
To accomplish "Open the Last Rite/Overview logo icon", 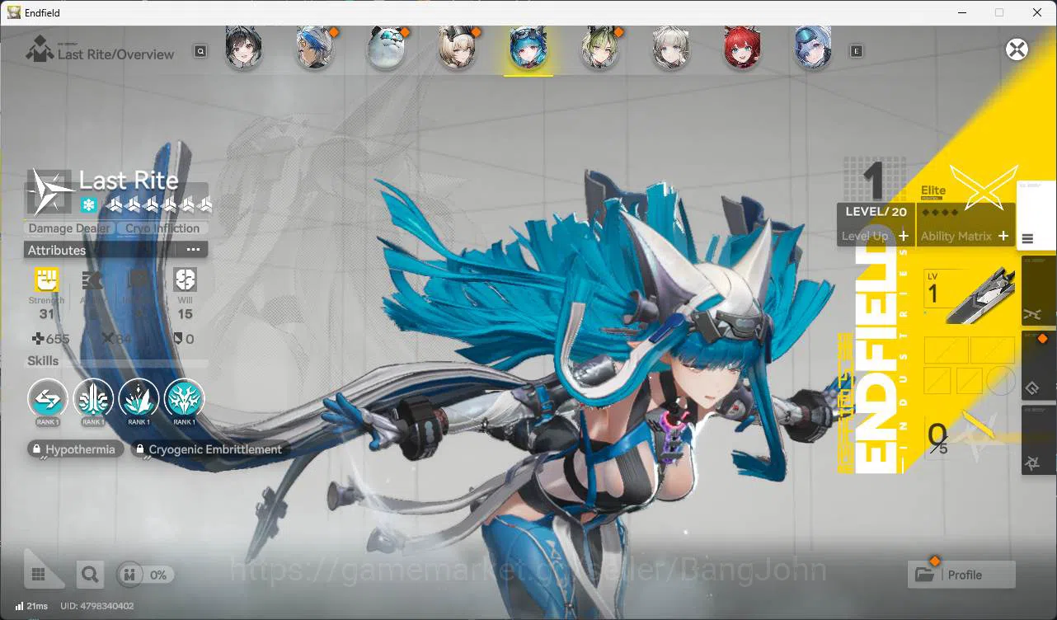I will (x=39, y=50).
